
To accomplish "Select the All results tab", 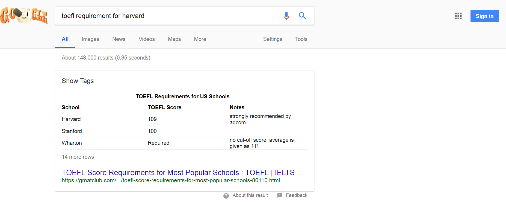I will 65,39.
